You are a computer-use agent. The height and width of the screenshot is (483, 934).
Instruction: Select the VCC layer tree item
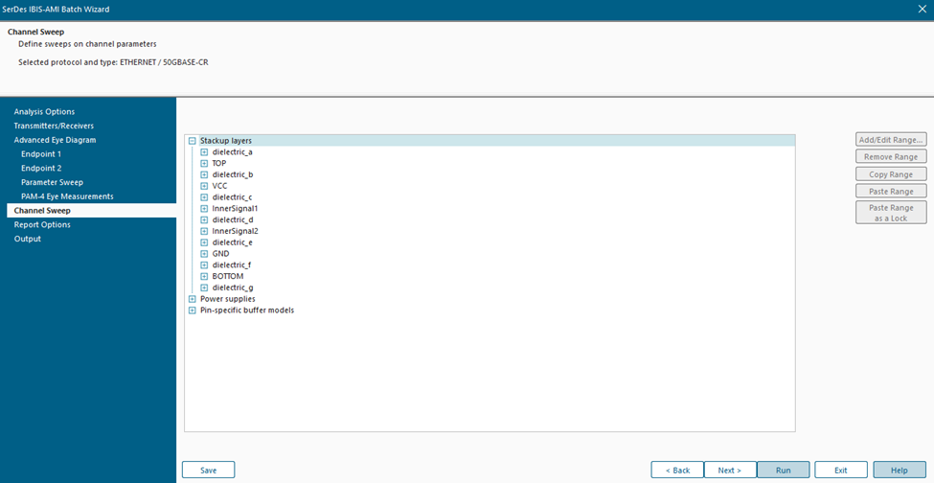pyautogui.click(x=219, y=187)
